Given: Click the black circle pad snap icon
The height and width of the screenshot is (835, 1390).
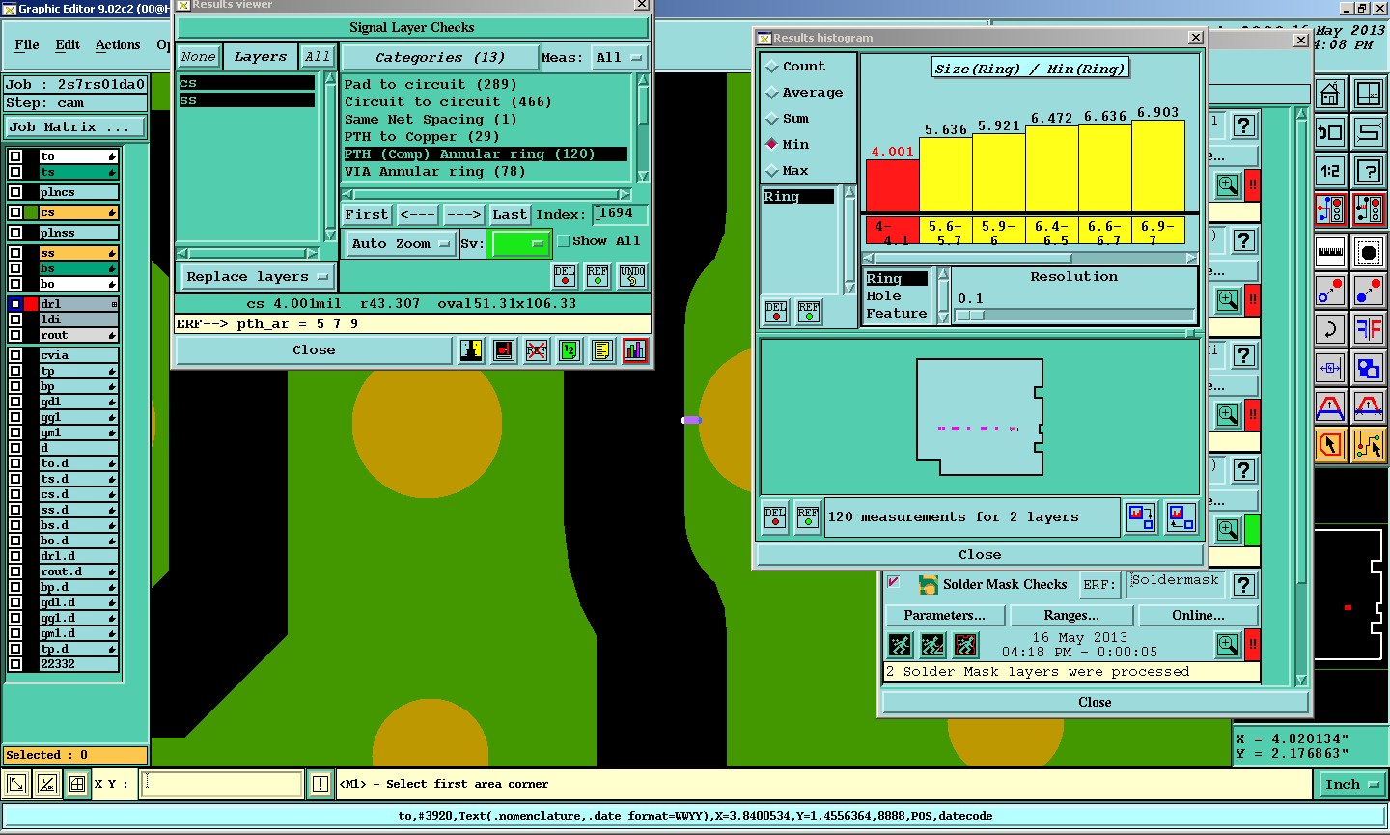Looking at the screenshot, I should point(1368,253).
